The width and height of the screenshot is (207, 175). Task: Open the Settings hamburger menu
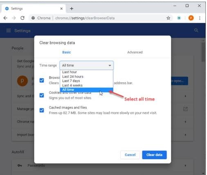point(9,31)
